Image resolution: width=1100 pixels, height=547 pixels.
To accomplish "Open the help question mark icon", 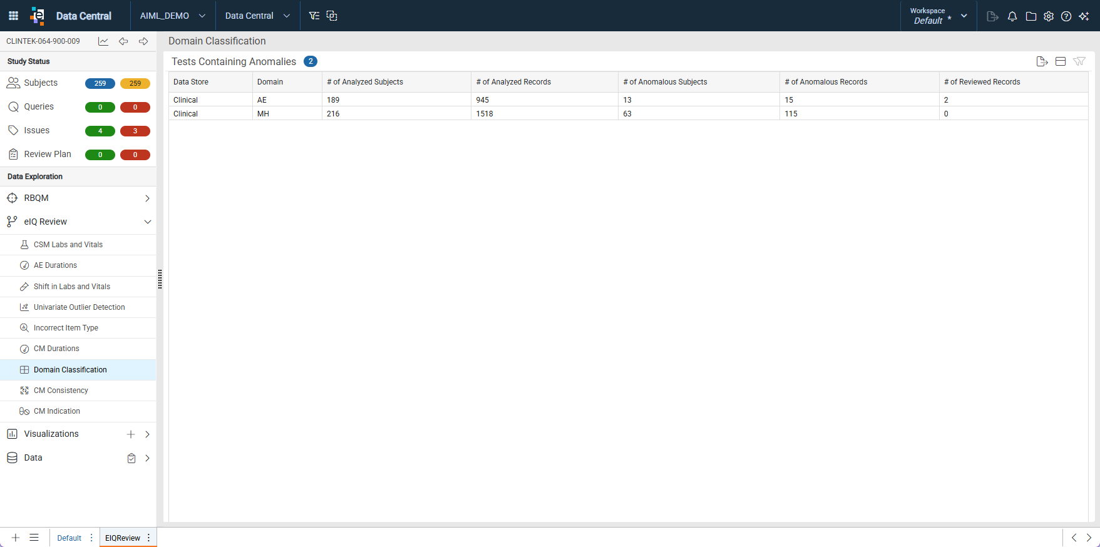I will click(1066, 16).
